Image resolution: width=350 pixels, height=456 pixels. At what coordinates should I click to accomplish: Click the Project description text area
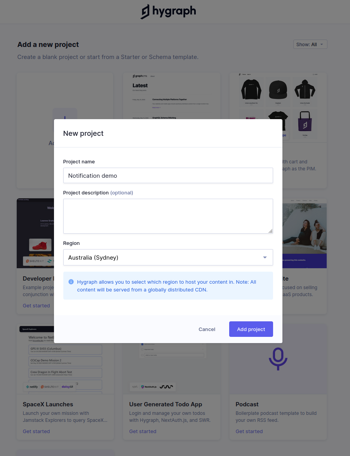(x=168, y=215)
